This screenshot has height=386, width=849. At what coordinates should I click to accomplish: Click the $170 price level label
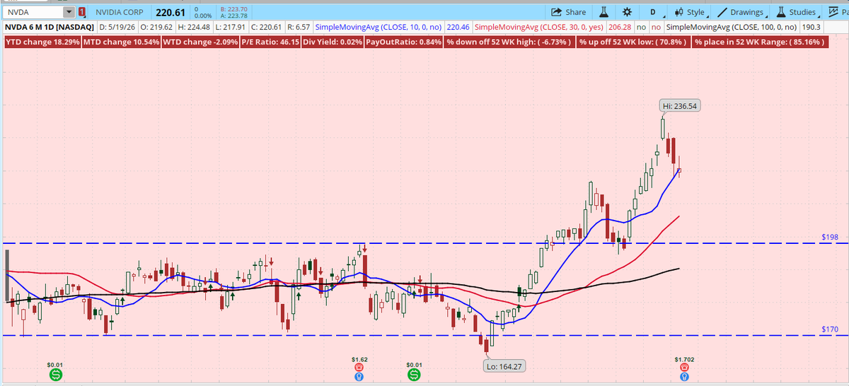tap(830, 329)
